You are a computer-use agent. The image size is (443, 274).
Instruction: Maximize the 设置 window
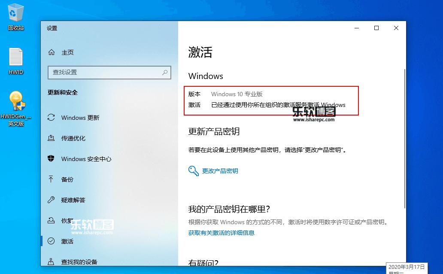pos(376,28)
